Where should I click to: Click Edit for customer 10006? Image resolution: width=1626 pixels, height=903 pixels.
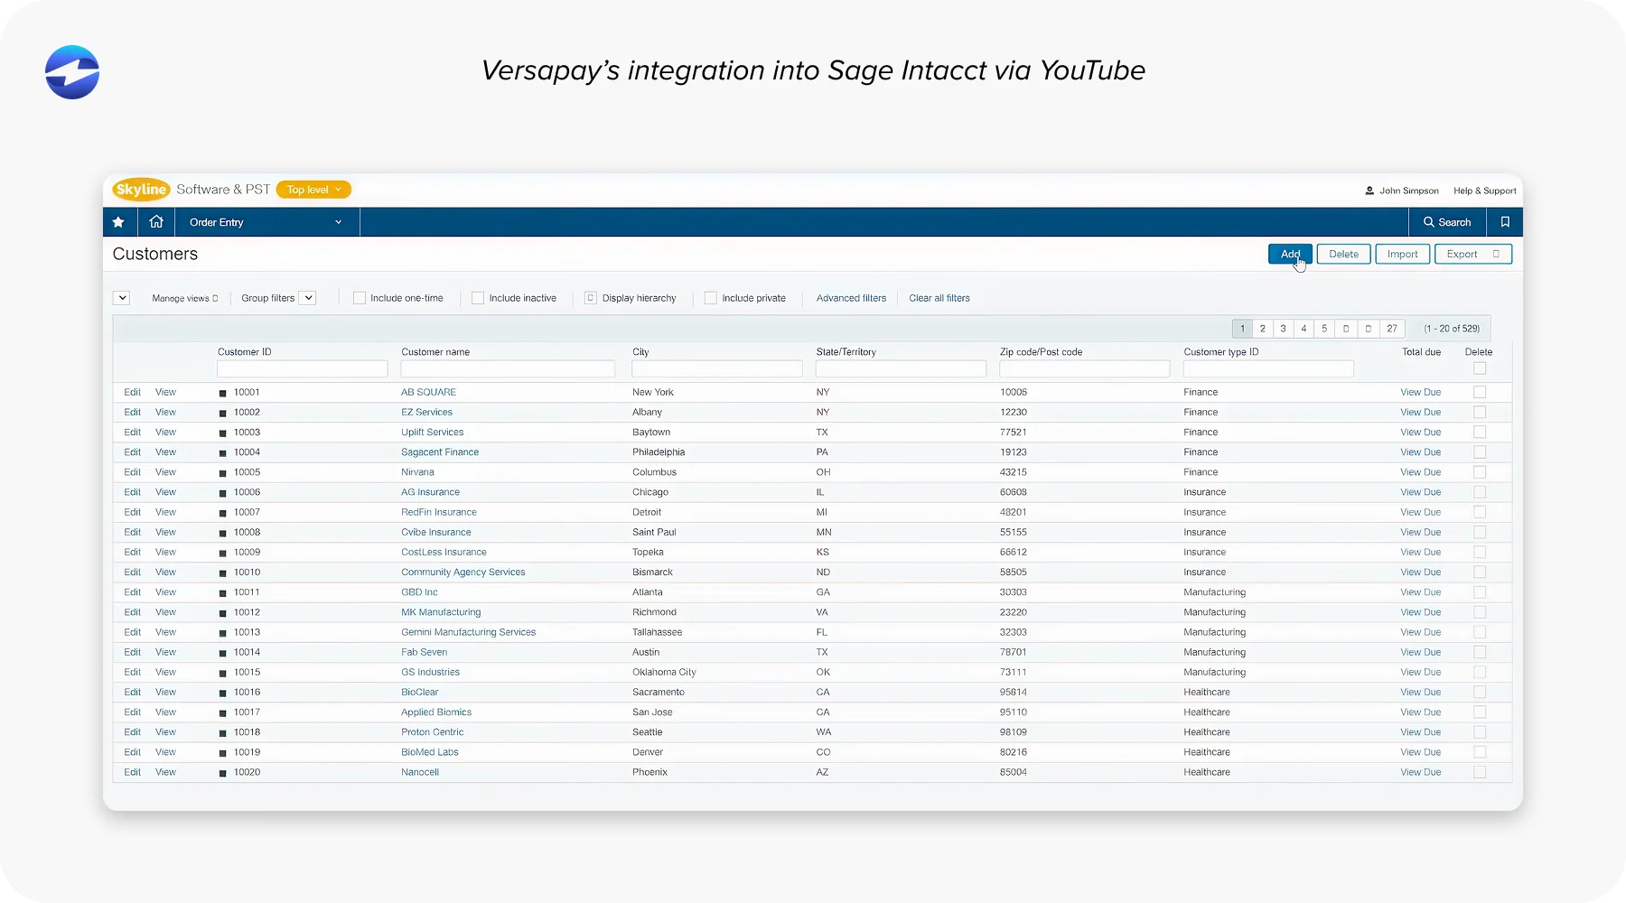click(133, 492)
